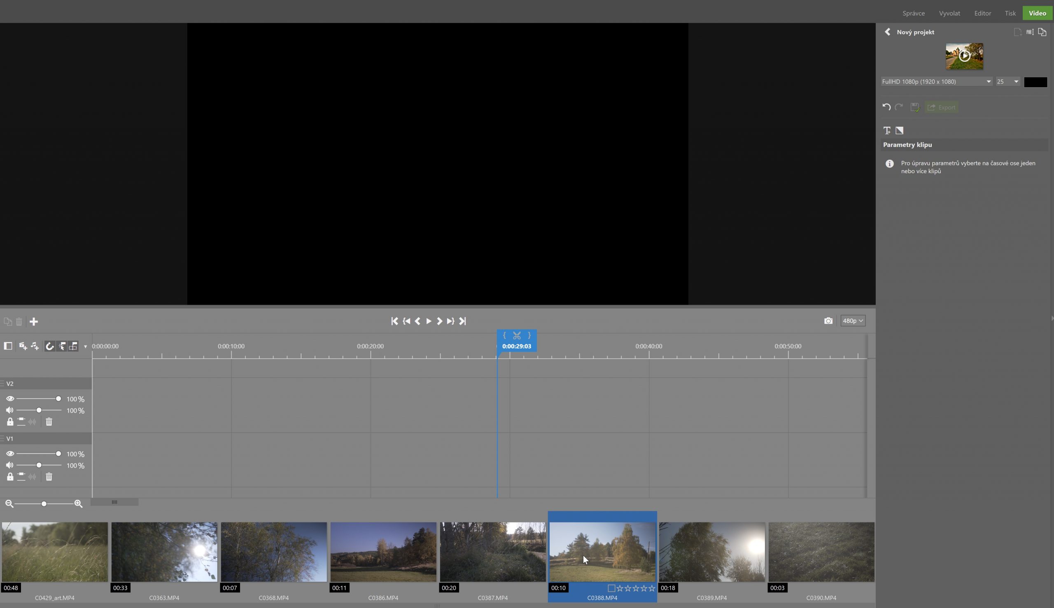Zoom out the timeline with the magnifier
The image size is (1054, 608).
pyautogui.click(x=9, y=504)
